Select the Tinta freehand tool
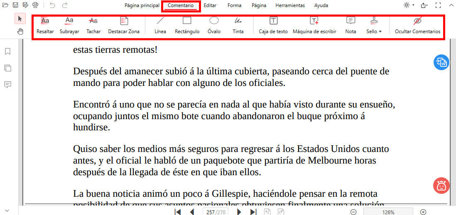 (x=238, y=26)
